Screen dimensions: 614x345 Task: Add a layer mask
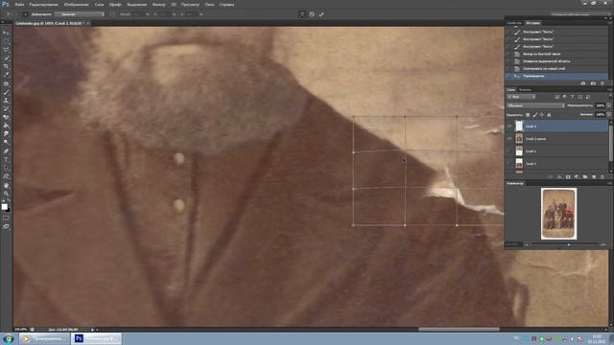568,176
